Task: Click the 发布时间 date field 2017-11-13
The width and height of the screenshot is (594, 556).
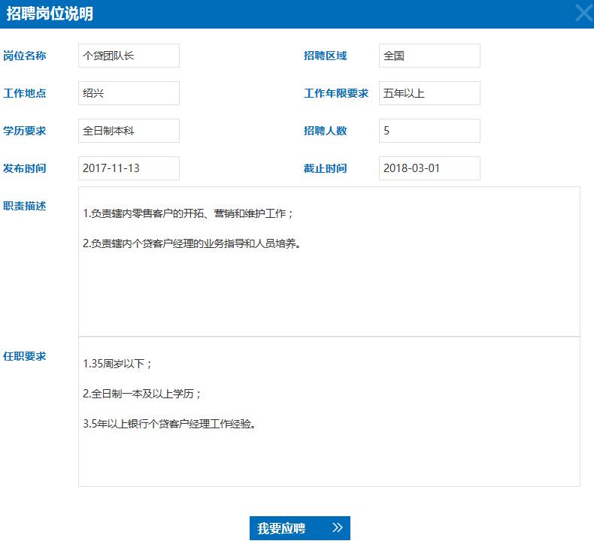Action: 129,168
